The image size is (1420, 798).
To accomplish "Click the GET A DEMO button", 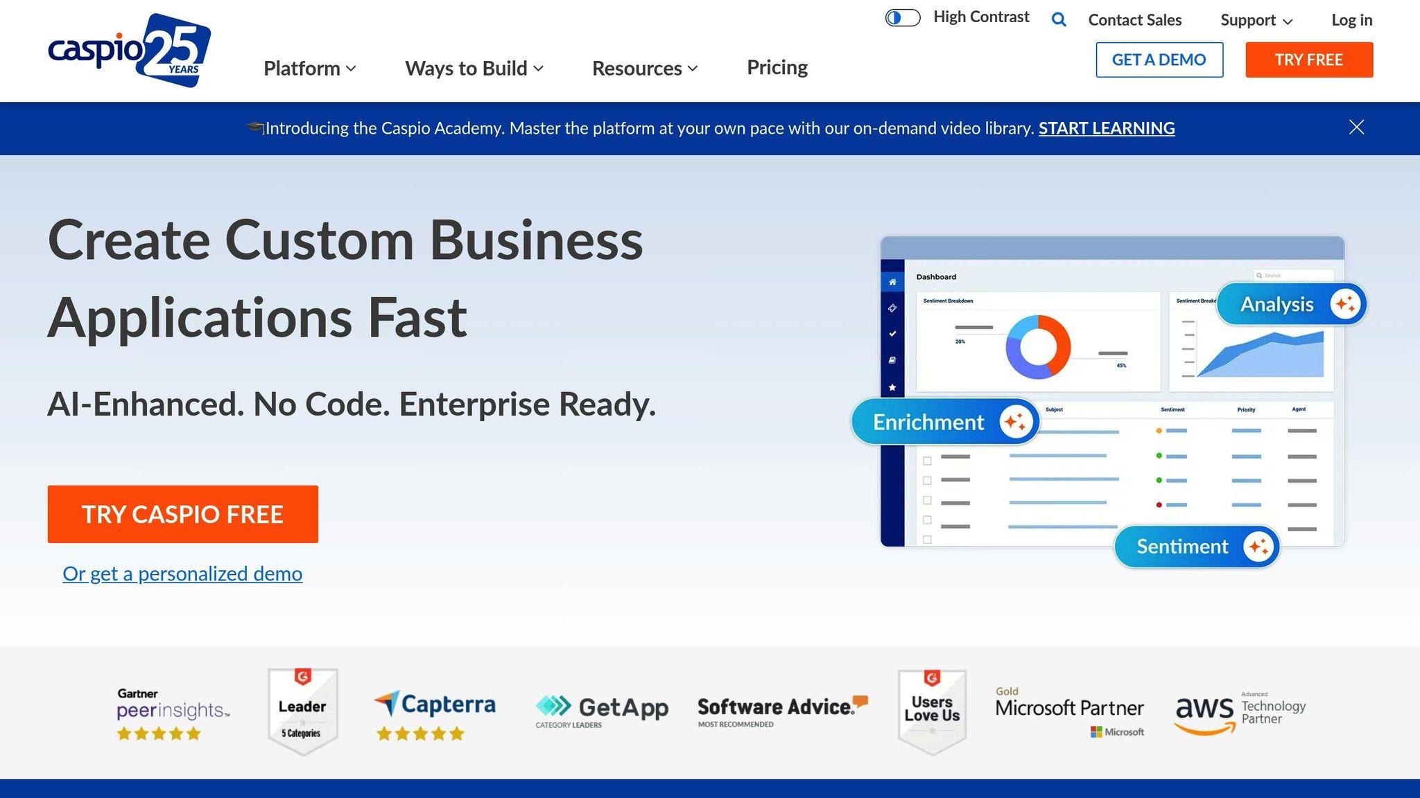I will tap(1159, 60).
